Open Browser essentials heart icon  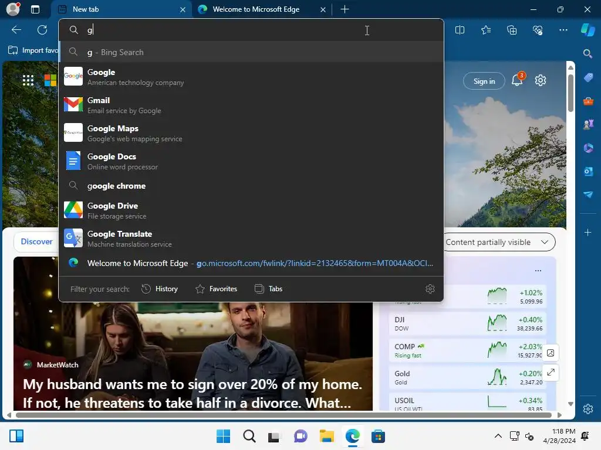pos(538,30)
